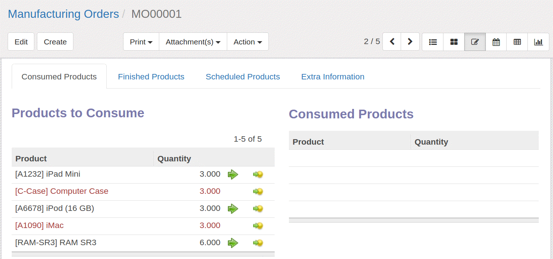Click green consume arrow for iPod (16 GB)
Screen dimensions: 553x259
point(233,209)
